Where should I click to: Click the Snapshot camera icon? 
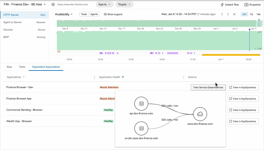click(246, 4)
